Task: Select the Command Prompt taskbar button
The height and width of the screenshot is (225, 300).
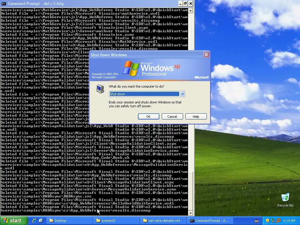Action: [210, 221]
